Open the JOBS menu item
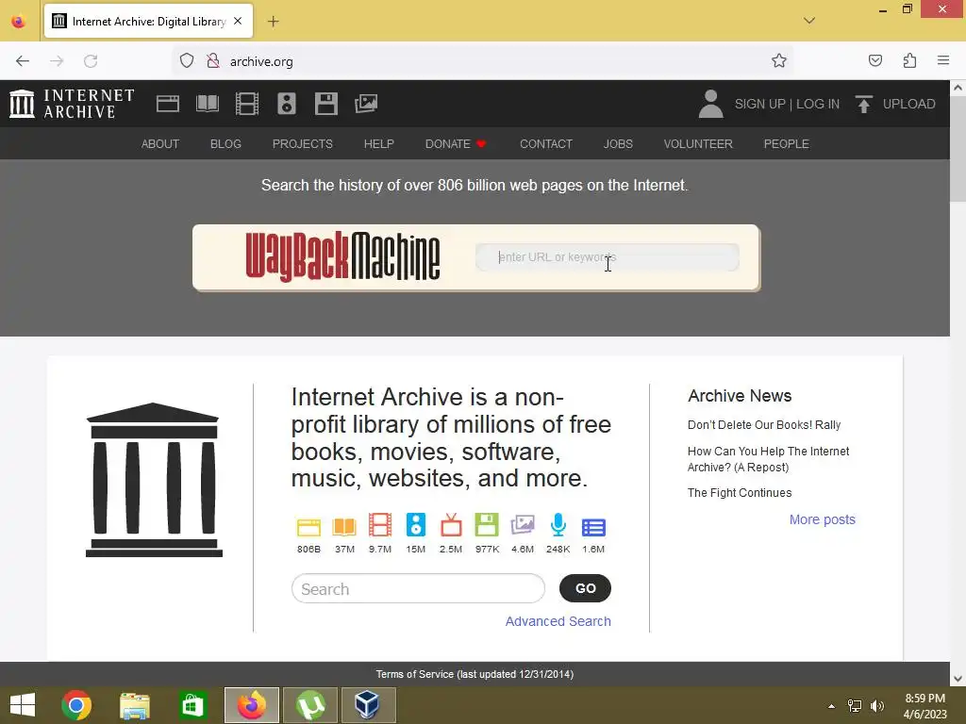 pyautogui.click(x=618, y=144)
